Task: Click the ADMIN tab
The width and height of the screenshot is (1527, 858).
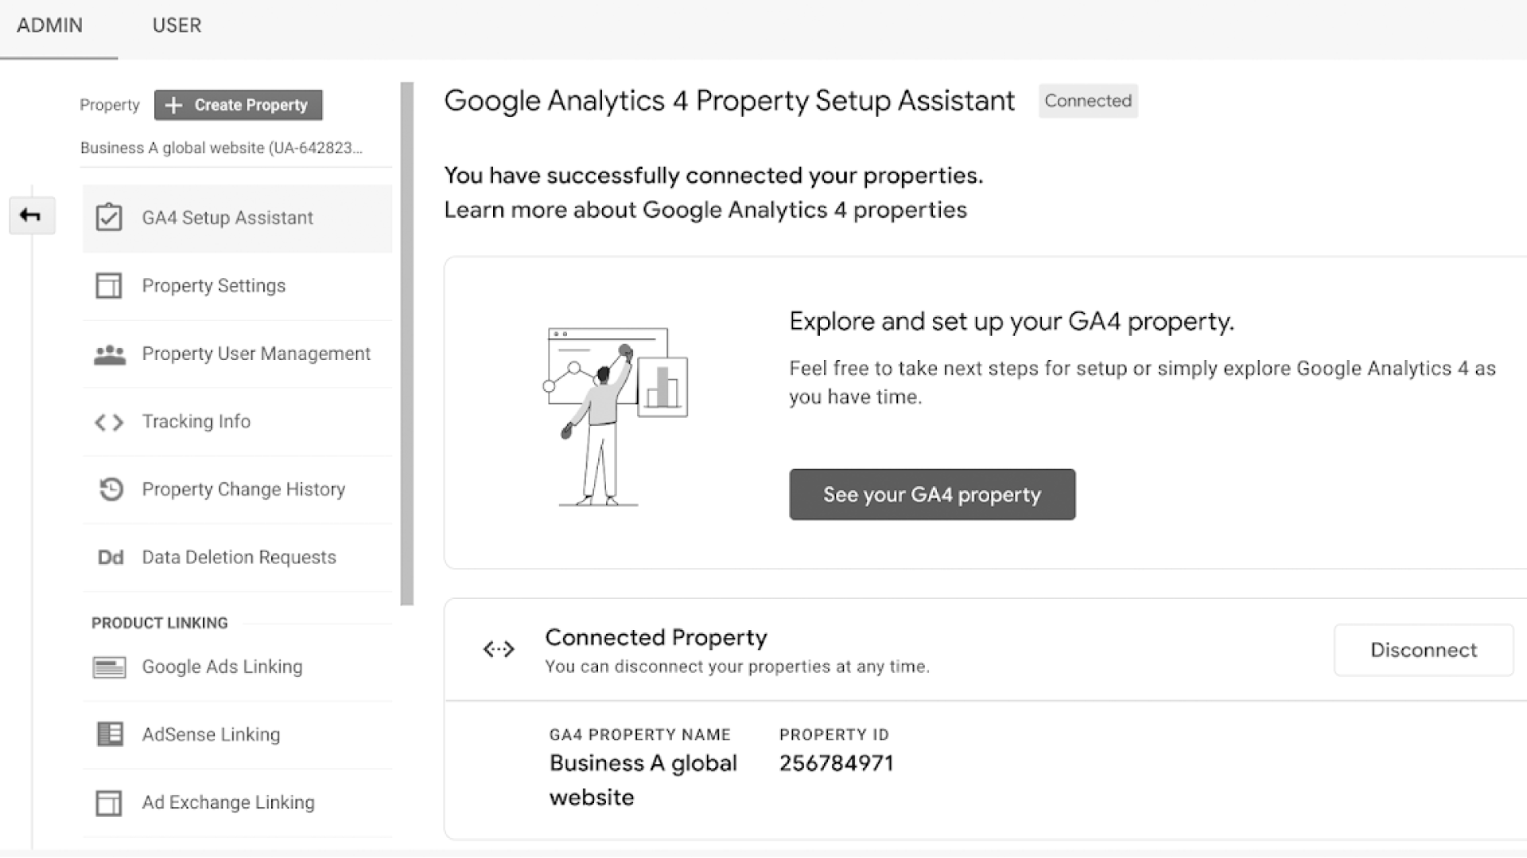Action: pyautogui.click(x=49, y=25)
